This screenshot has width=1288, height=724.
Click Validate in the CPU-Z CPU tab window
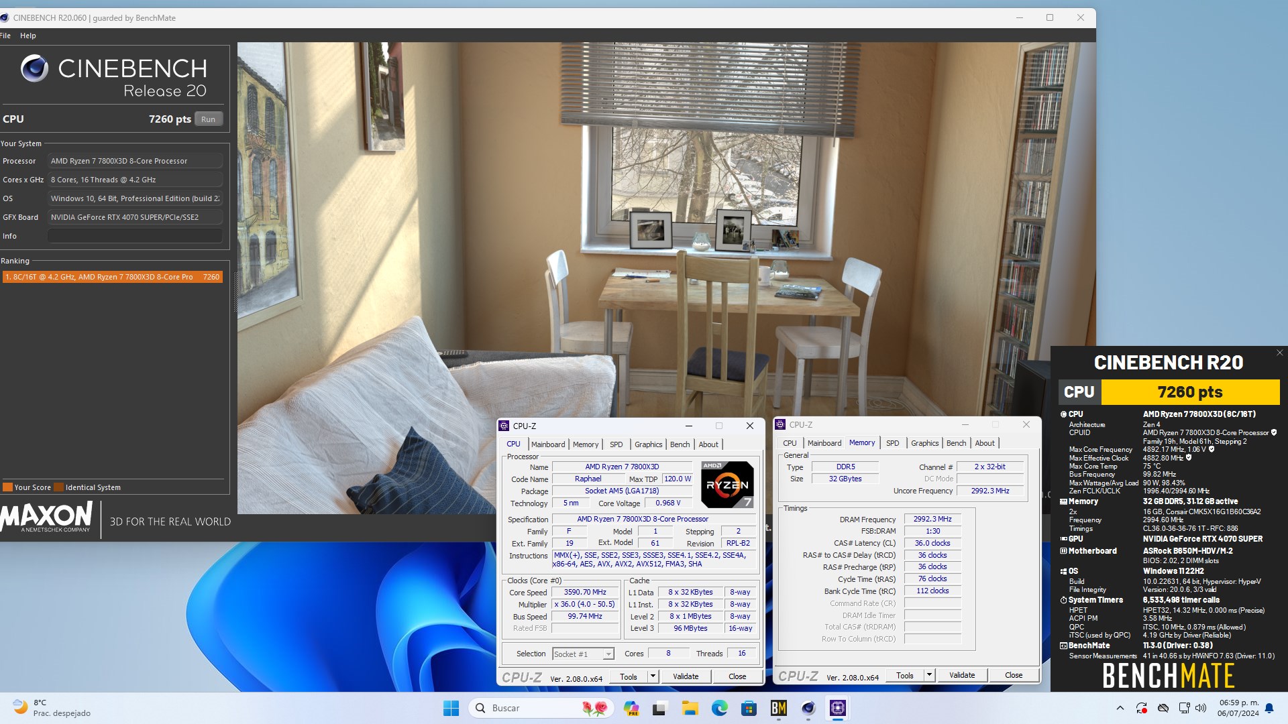[686, 676]
